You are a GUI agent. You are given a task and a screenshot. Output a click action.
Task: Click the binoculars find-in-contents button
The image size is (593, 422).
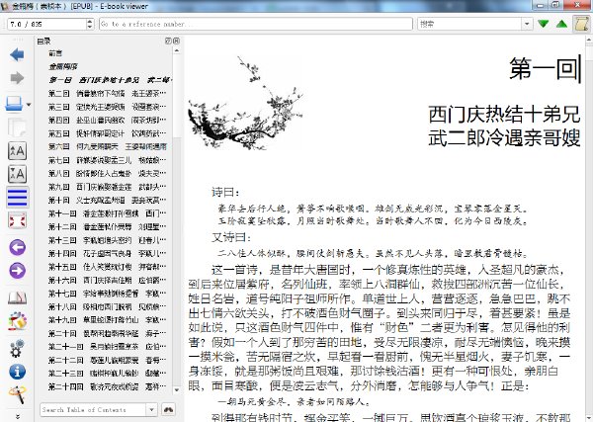tap(168, 409)
